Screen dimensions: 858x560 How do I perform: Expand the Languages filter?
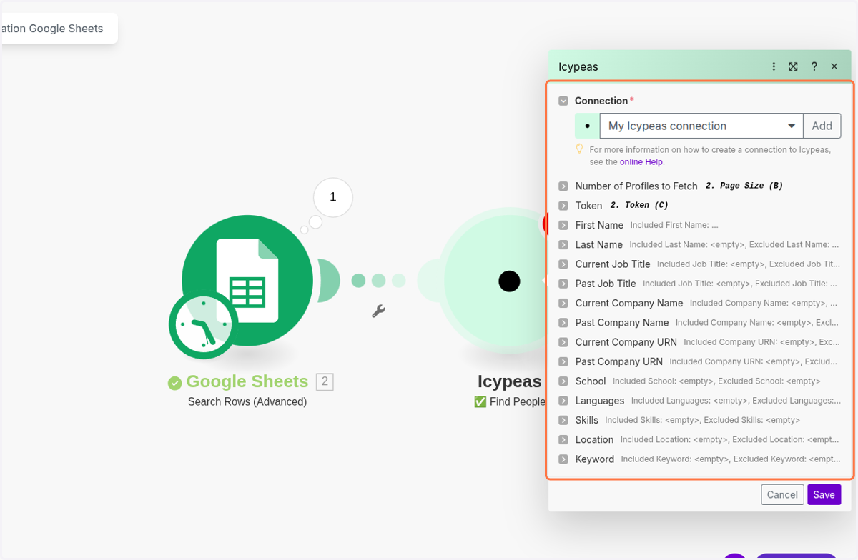click(563, 401)
